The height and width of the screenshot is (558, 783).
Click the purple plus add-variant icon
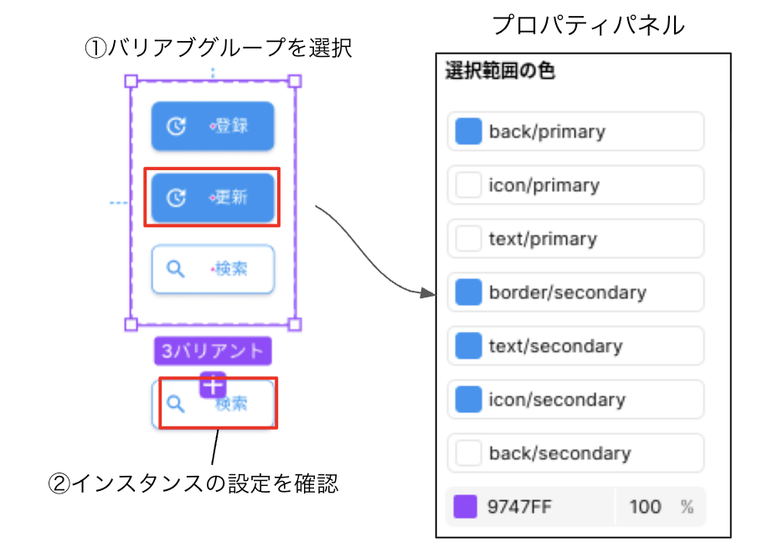tap(213, 385)
